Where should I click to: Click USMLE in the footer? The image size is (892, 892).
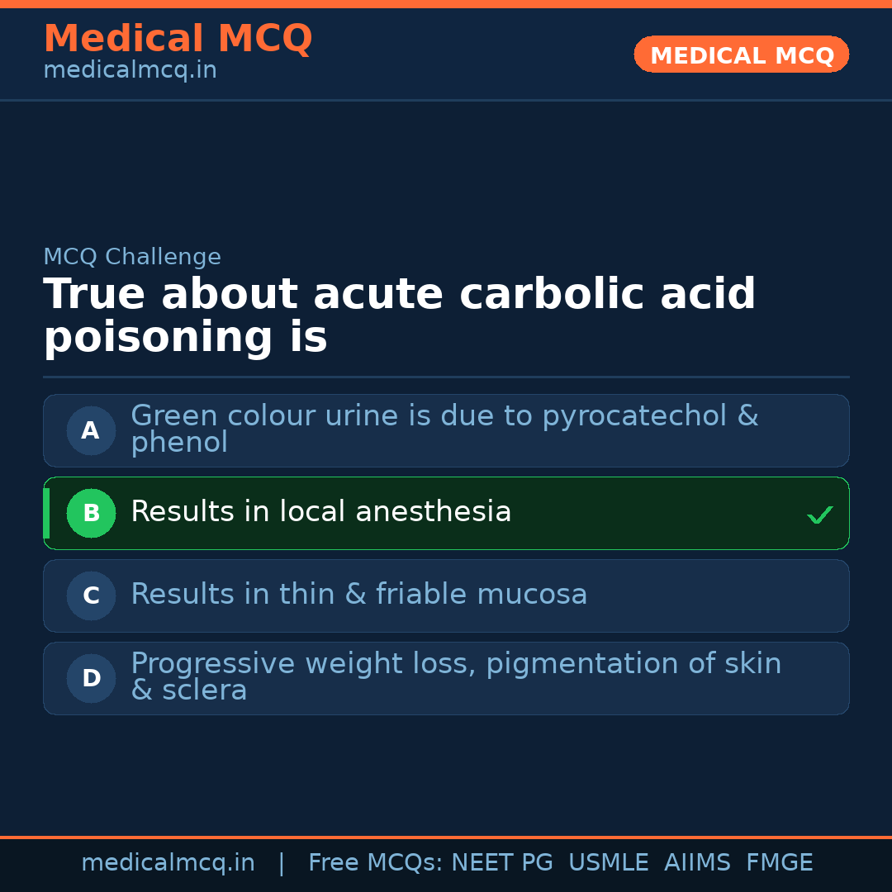coord(608,863)
